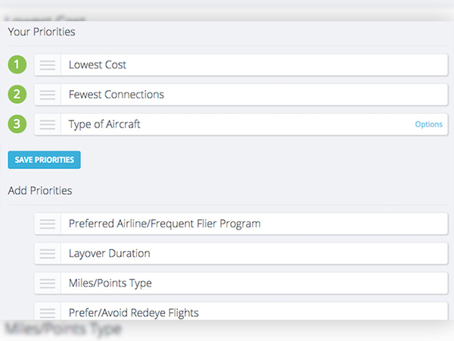This screenshot has height=341, width=454.
Task: Click the Add Priorities section heading
Action: 40,190
